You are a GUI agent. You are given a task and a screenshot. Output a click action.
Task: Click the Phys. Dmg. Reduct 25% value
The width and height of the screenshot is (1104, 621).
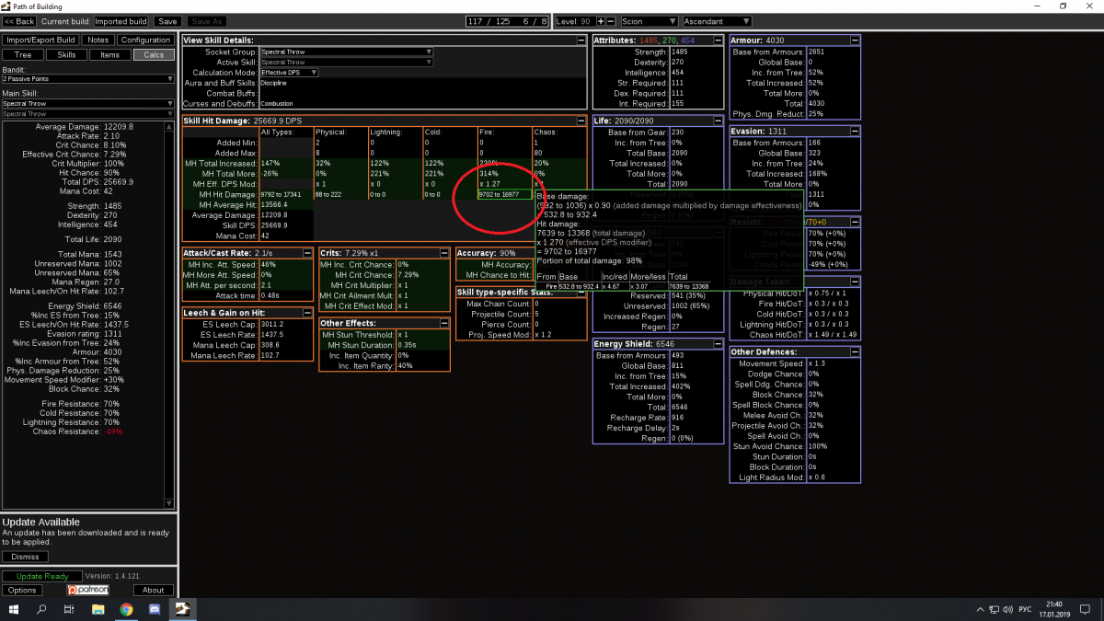[814, 113]
